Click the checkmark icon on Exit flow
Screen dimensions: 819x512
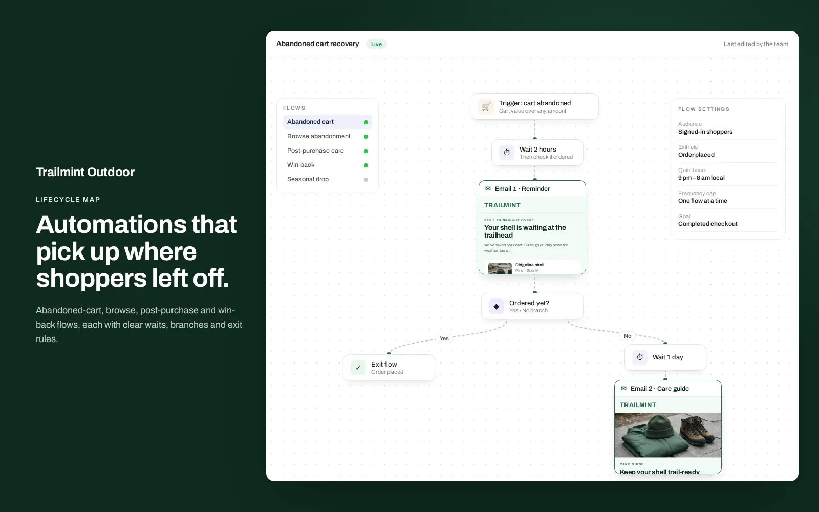[358, 368]
